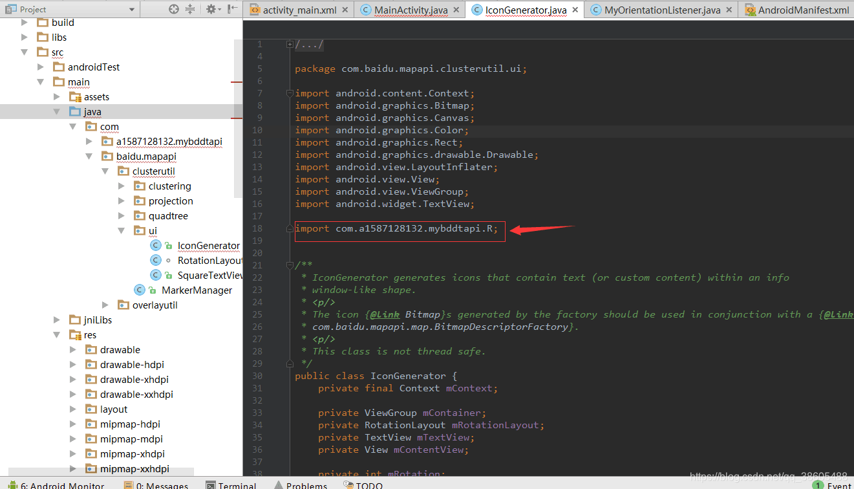854x489 pixels.
Task: Select the mipmap-xhdpi folder
Action: pos(133,453)
